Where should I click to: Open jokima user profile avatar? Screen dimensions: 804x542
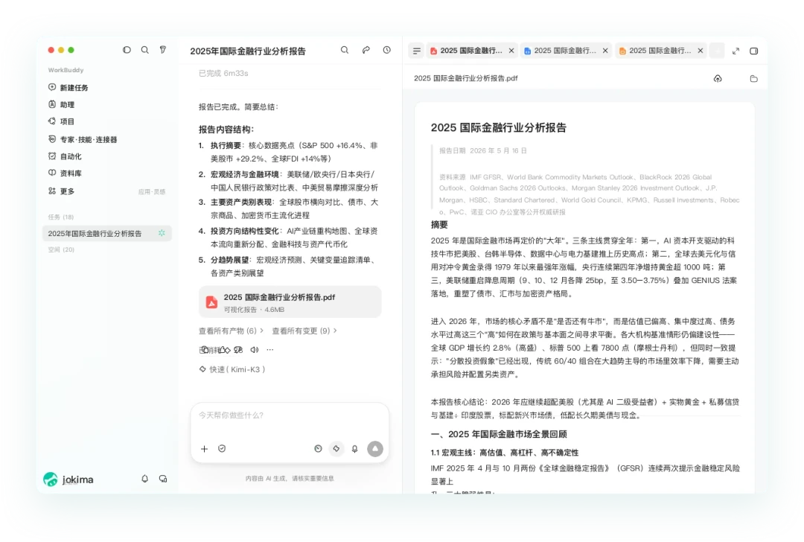click(x=51, y=479)
